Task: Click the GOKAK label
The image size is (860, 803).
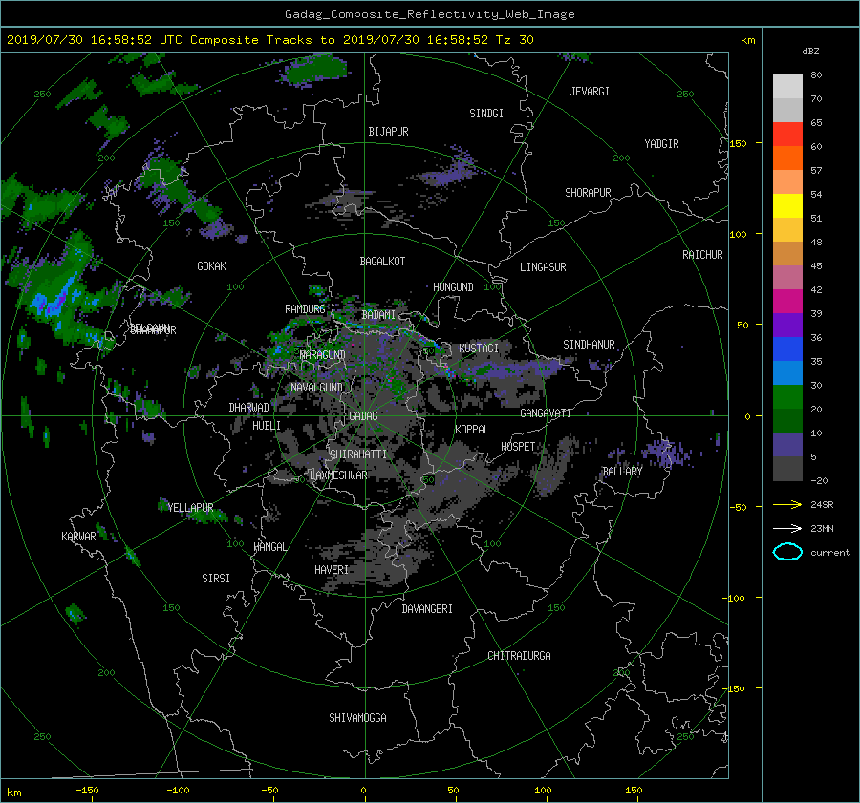Action: click(211, 266)
